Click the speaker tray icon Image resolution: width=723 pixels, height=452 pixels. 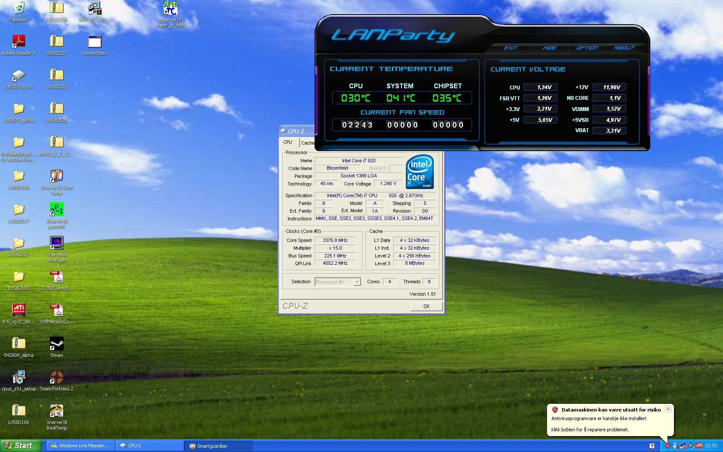[x=691, y=446]
